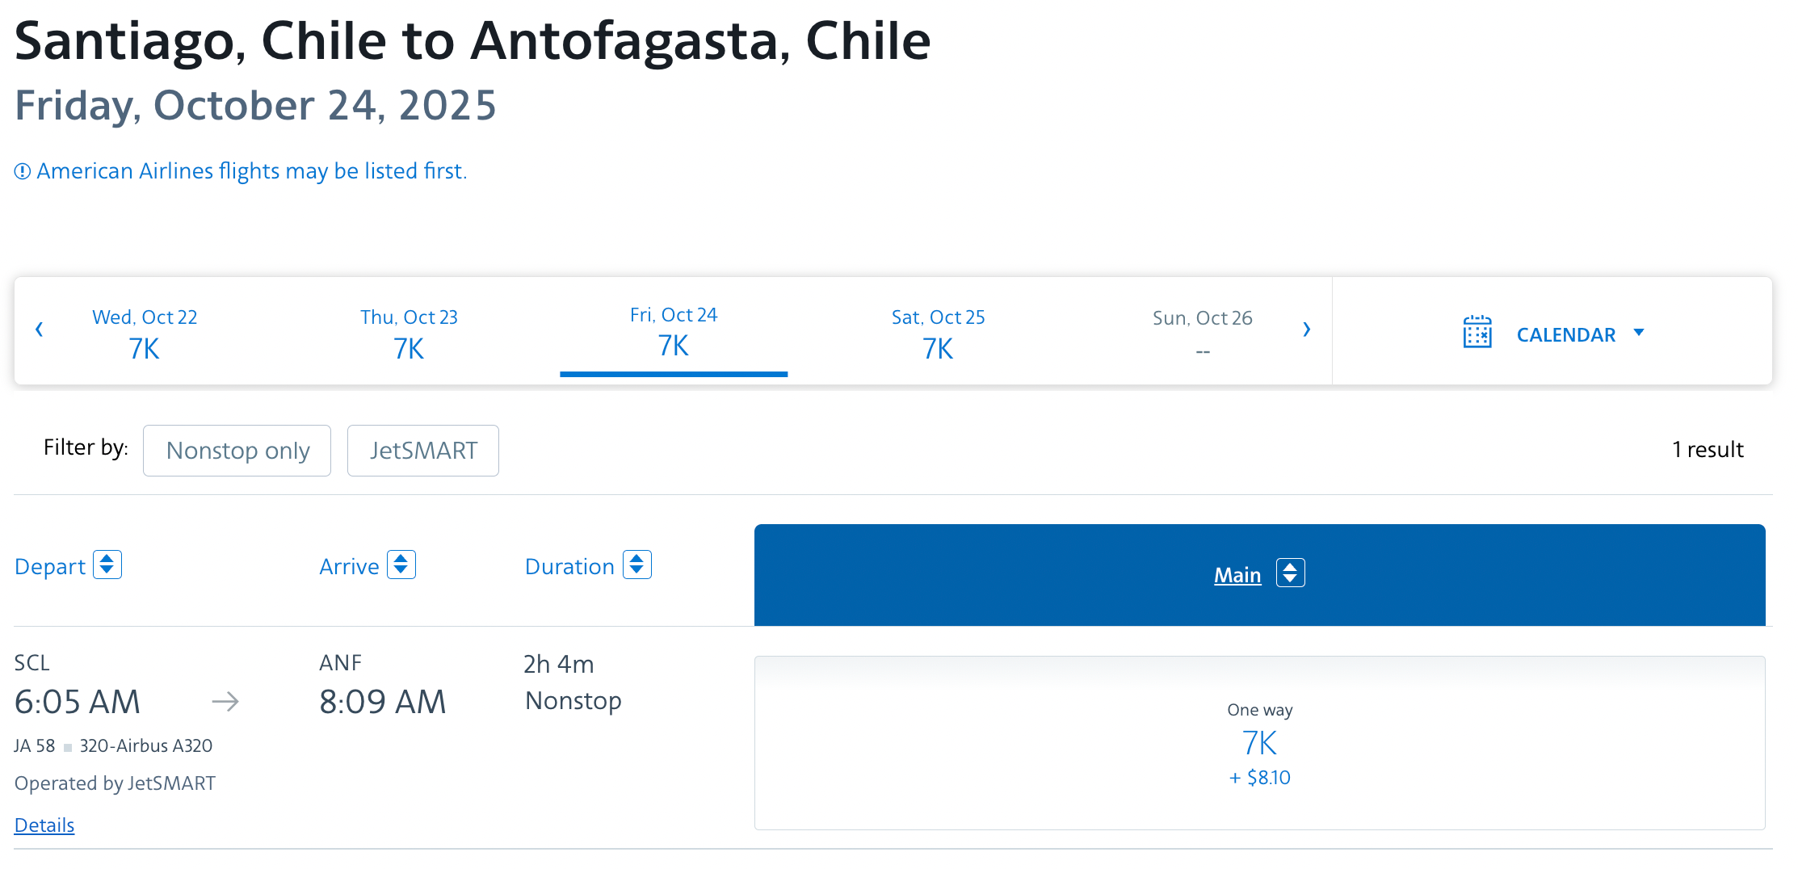1798x869 pixels.
Task: Click the next dates right chevron
Action: [x=1306, y=330]
